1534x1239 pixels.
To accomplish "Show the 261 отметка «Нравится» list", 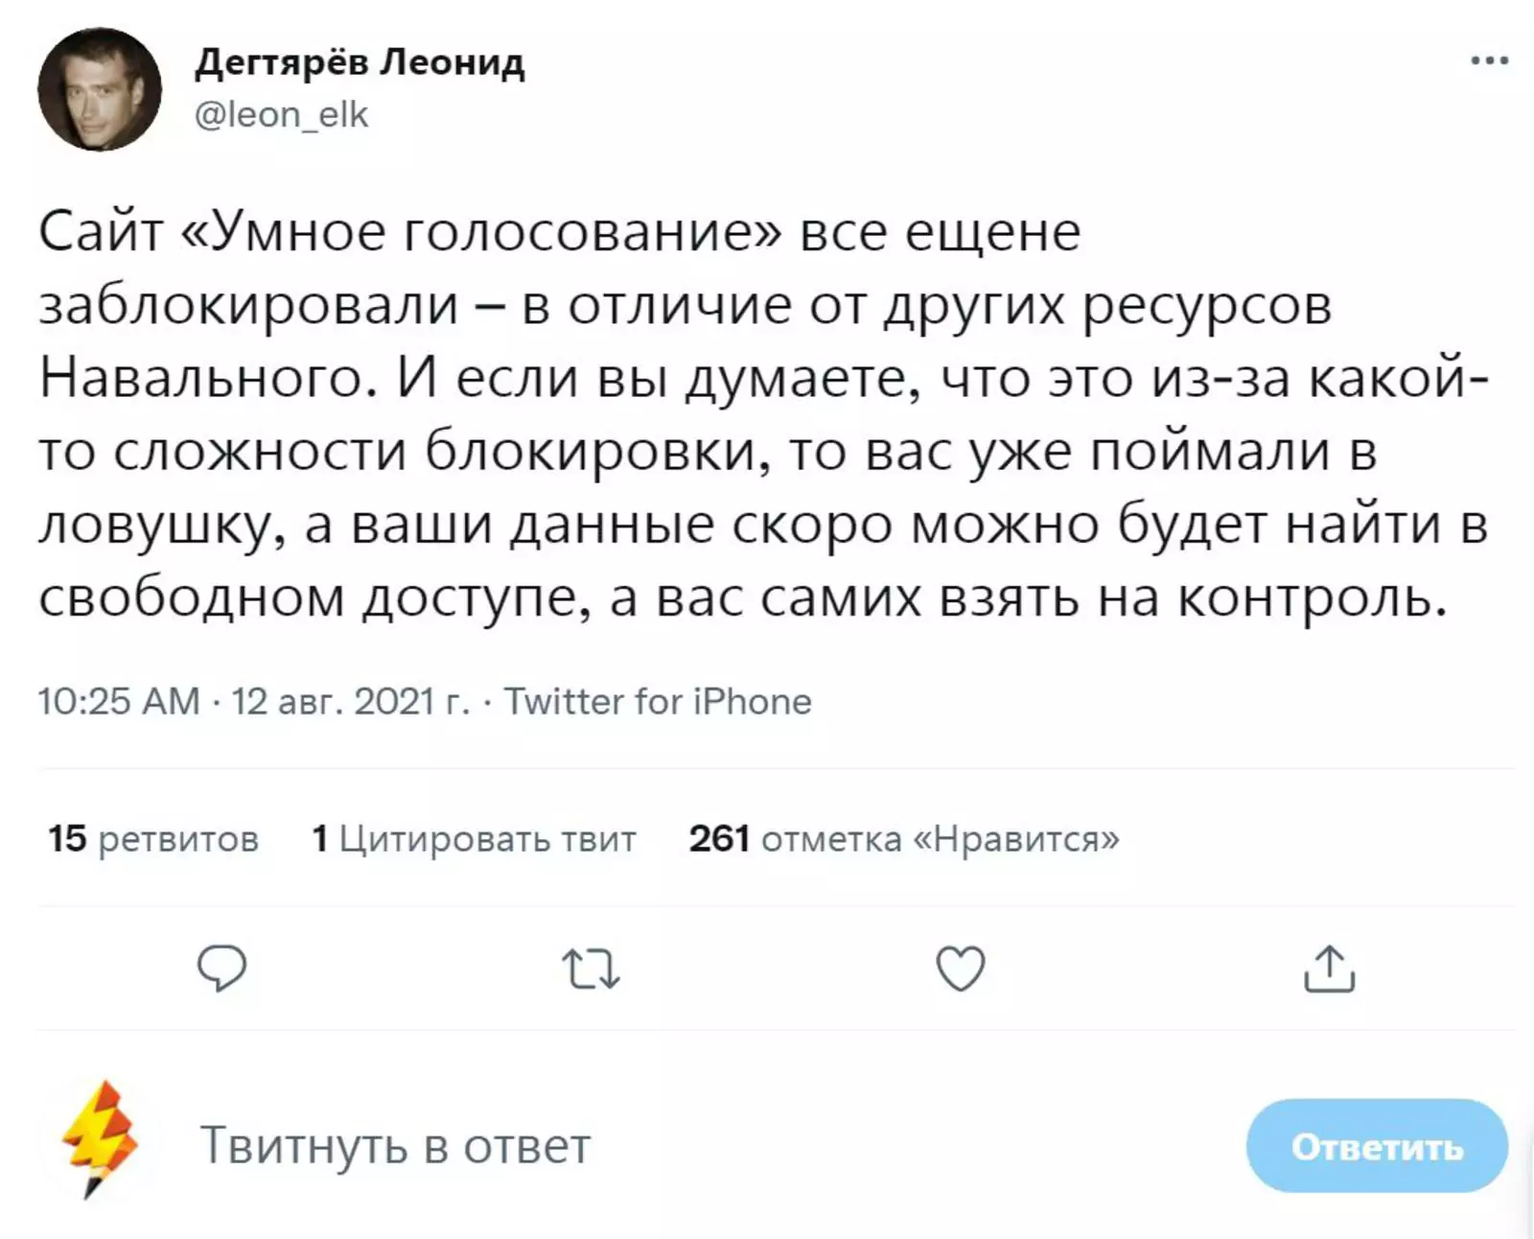I will [x=903, y=839].
